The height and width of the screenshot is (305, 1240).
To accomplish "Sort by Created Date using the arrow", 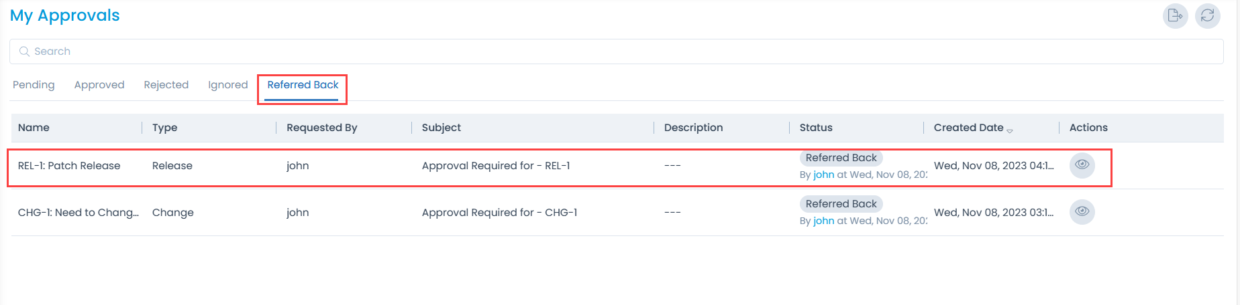I will pos(1010,130).
